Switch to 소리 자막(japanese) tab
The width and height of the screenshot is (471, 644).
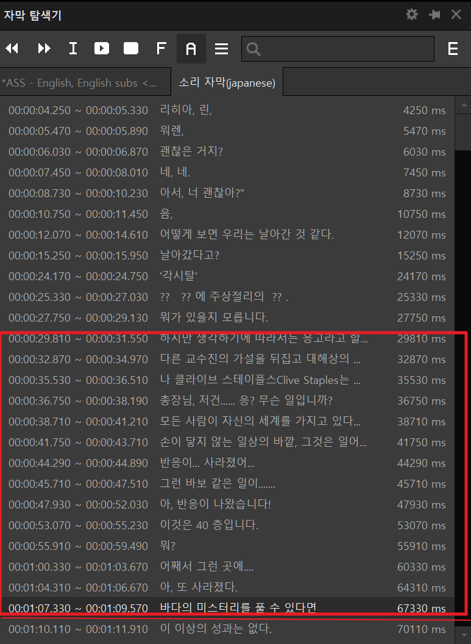[227, 82]
